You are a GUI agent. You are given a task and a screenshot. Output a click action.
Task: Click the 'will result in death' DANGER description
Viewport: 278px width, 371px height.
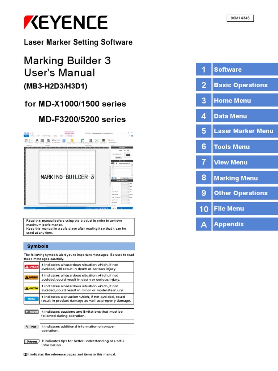click(80, 267)
